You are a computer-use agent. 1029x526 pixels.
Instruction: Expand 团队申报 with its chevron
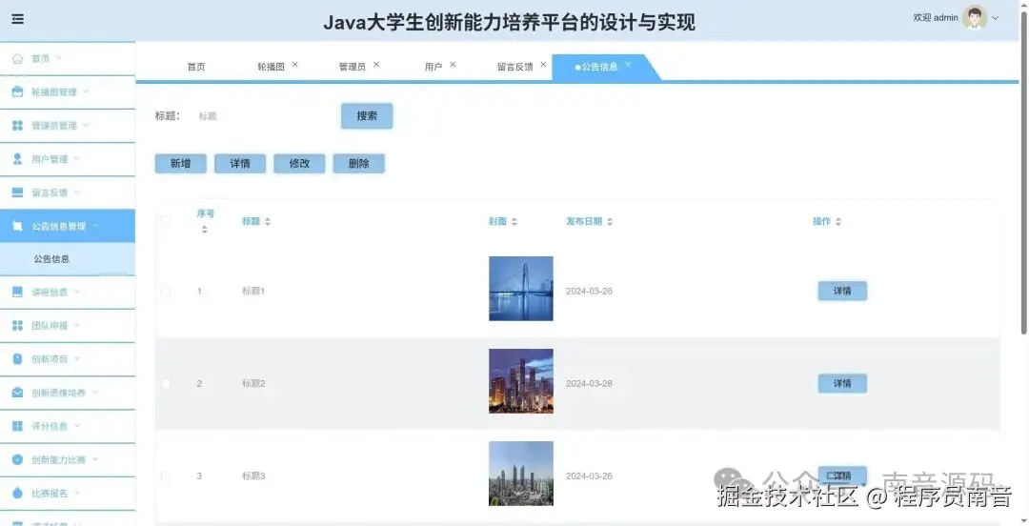pyautogui.click(x=77, y=324)
